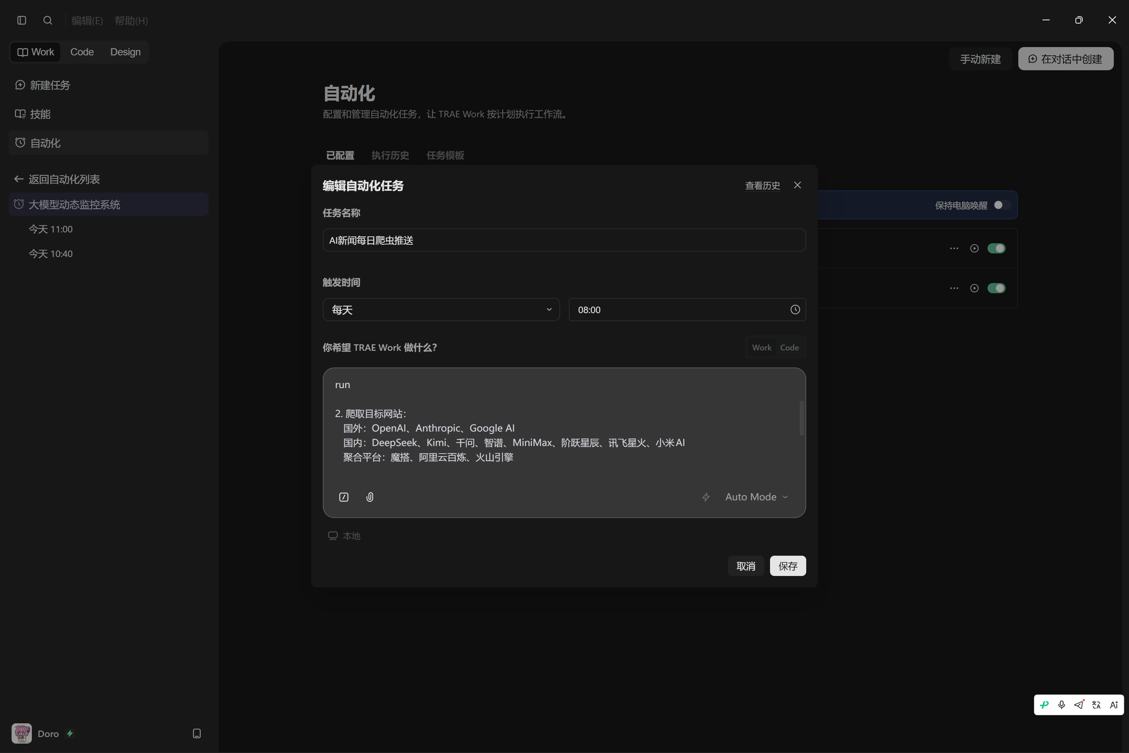1129x753 pixels.
Task: Click 返回自动化列表 back link
Action: click(57, 179)
